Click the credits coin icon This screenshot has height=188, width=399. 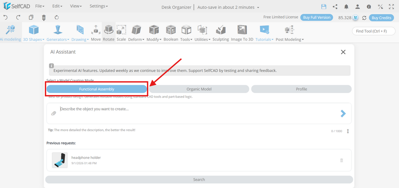[356, 18]
